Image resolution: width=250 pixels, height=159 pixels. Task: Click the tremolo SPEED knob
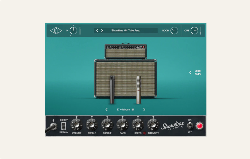tap(138, 125)
